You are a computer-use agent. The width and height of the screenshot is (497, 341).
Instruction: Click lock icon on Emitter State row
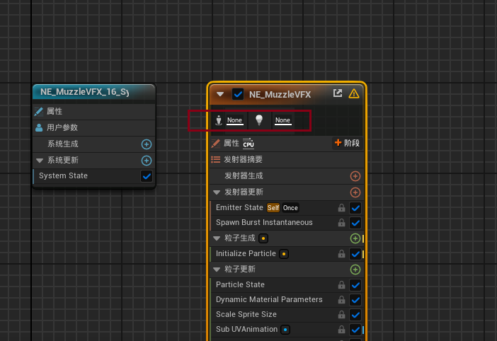341,208
